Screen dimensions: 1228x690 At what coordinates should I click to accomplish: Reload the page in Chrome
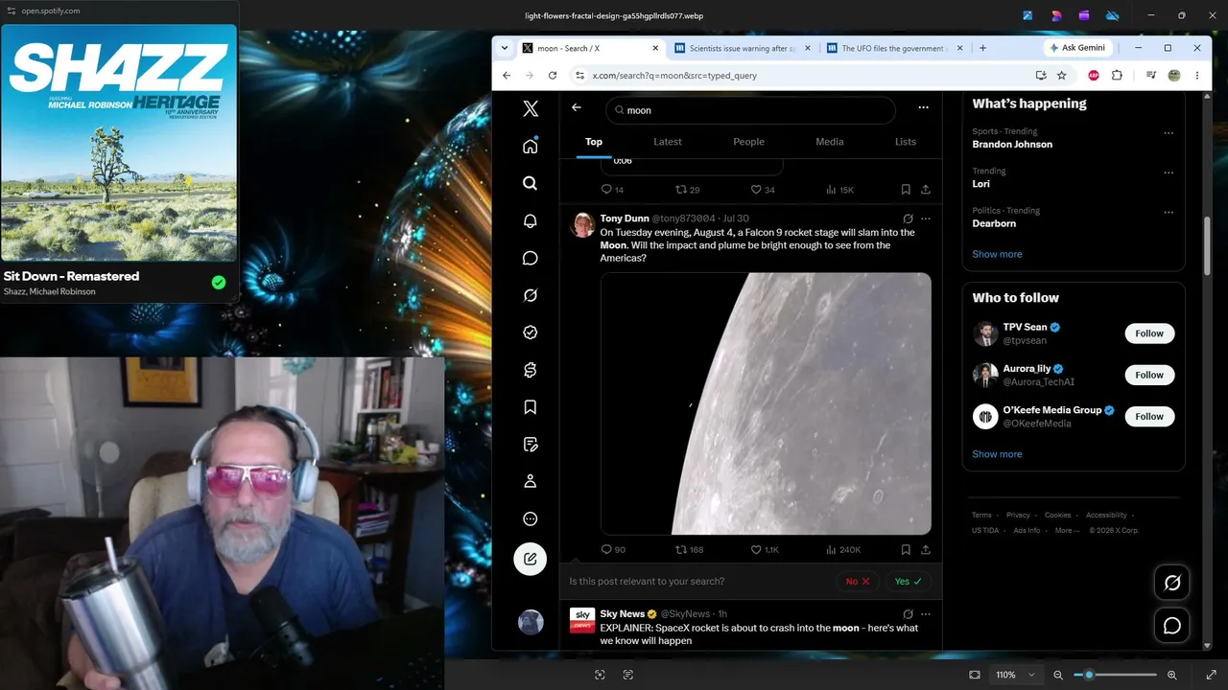[x=553, y=76]
